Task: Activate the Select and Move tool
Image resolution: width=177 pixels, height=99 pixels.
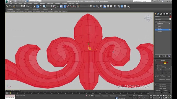Action: (38, 6)
